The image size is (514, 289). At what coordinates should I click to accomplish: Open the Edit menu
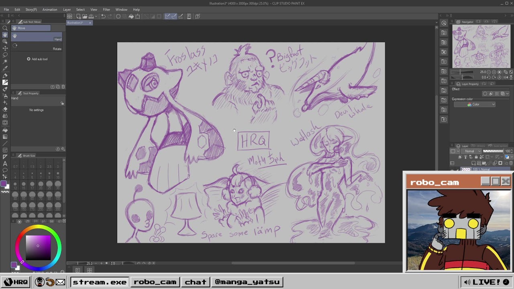click(17, 10)
